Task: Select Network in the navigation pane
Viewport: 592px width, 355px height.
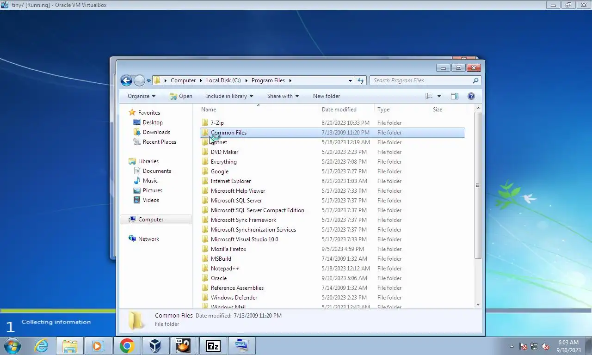Action: point(148,239)
